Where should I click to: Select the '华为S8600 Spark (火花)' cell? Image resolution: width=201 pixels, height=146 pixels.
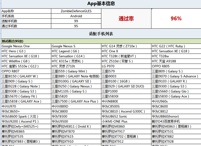point(26,116)
